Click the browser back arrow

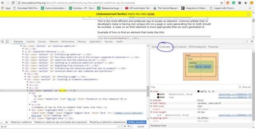click(x=2, y=3)
